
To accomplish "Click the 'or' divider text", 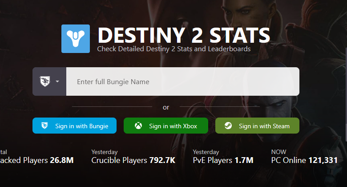I will (x=166, y=107).
